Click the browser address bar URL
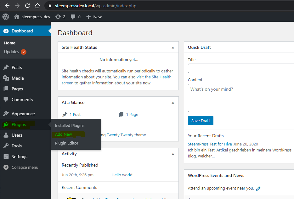 pos(96,6)
